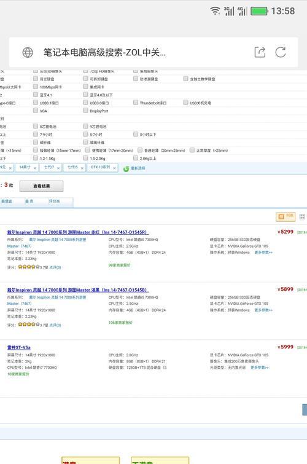Open 98家商家报价 merchant quotes link
Viewport: 307px width, 464px height.
pyautogui.click(x=119, y=265)
